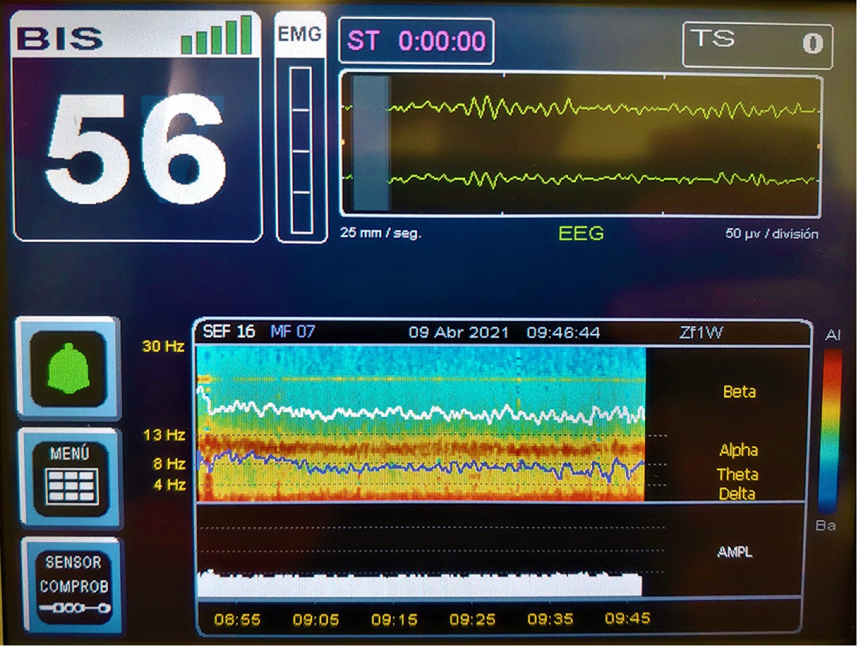Screen dimensions: 857x646
Task: Click the green EEG label under waveform
Action: pos(581,233)
